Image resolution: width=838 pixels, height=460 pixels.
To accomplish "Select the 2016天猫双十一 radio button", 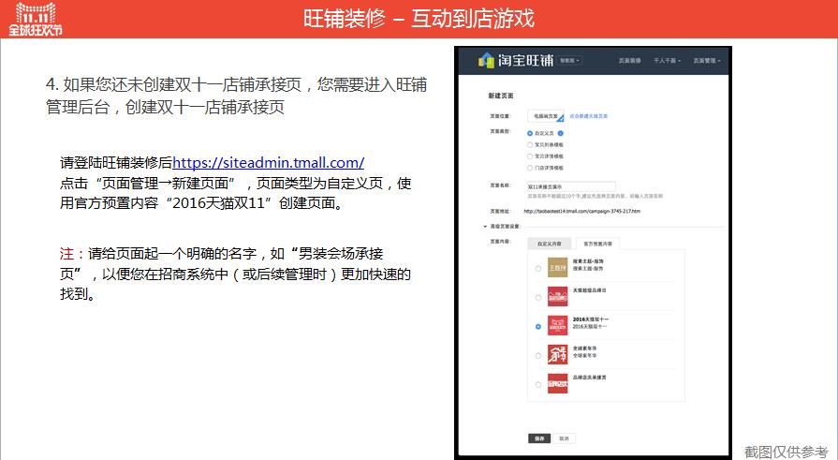I will [538, 326].
